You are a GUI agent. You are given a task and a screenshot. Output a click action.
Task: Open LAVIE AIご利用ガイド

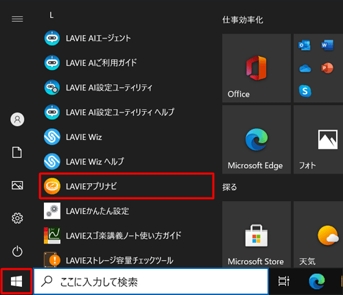[x=126, y=63]
